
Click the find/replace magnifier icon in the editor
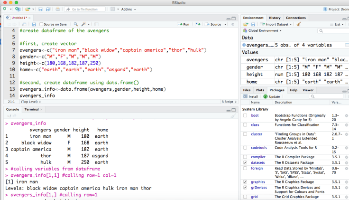point(76,24)
